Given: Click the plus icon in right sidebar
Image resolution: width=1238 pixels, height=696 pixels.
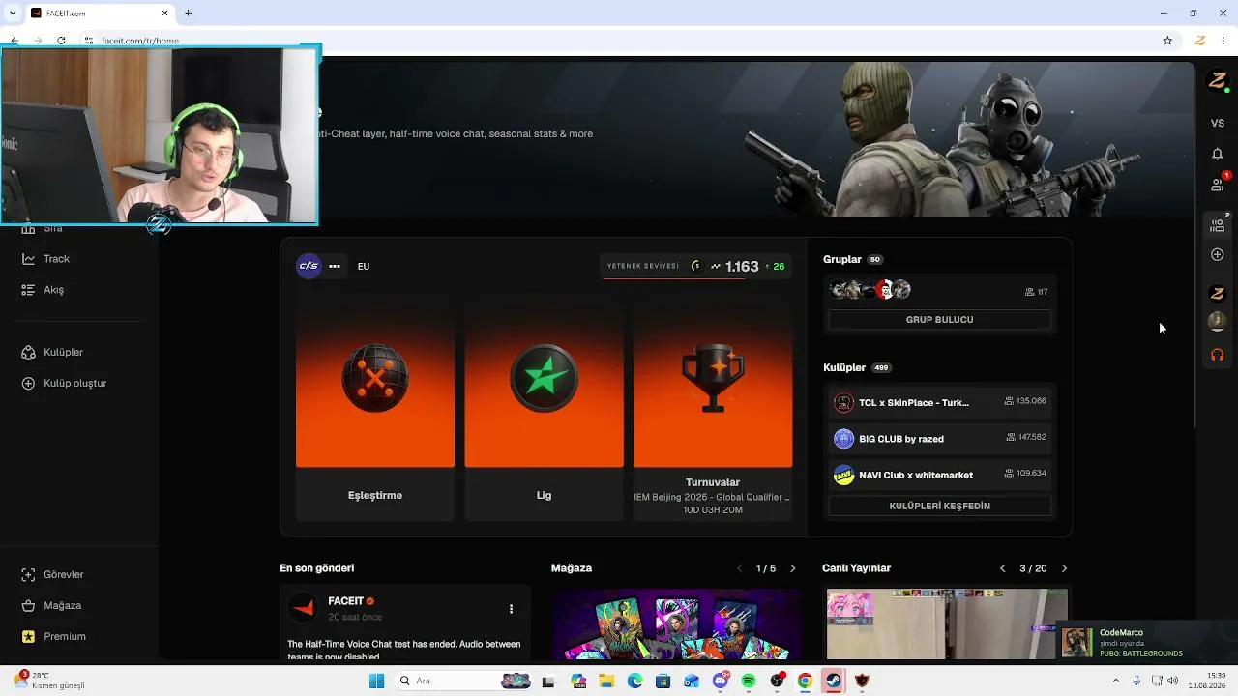Looking at the screenshot, I should pos(1218,255).
